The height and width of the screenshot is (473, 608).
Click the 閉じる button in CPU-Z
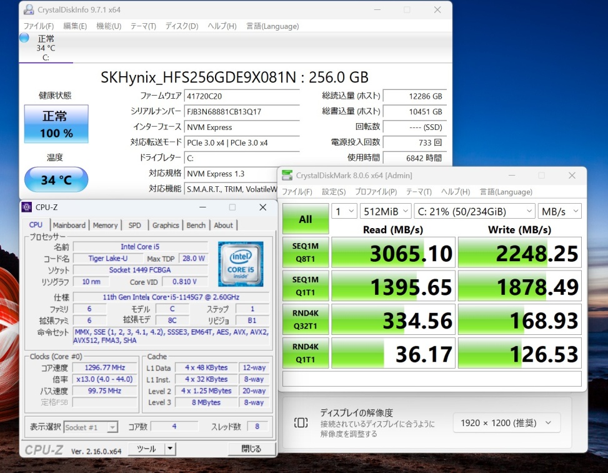click(x=251, y=449)
